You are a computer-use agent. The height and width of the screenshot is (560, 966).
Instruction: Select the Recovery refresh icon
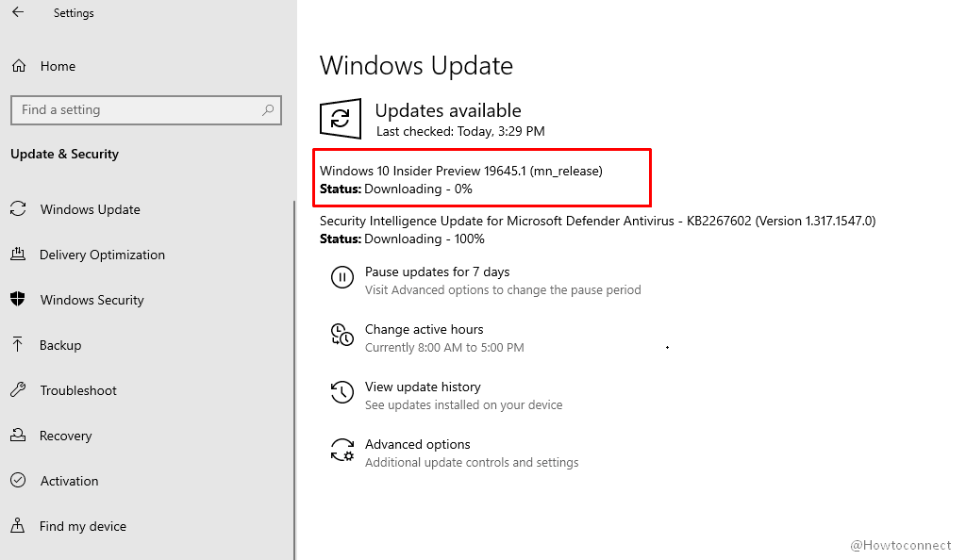point(19,436)
